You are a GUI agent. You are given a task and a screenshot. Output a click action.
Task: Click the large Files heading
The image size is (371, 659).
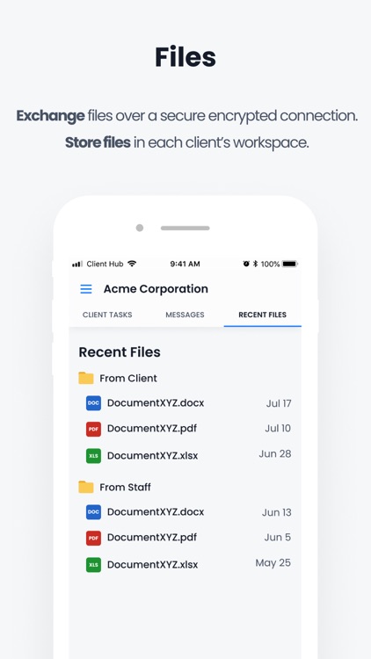coord(185,57)
